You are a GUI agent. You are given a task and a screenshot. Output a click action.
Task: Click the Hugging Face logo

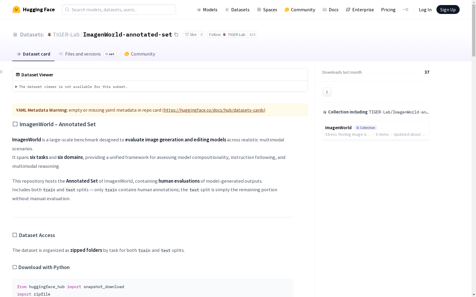tap(34, 10)
